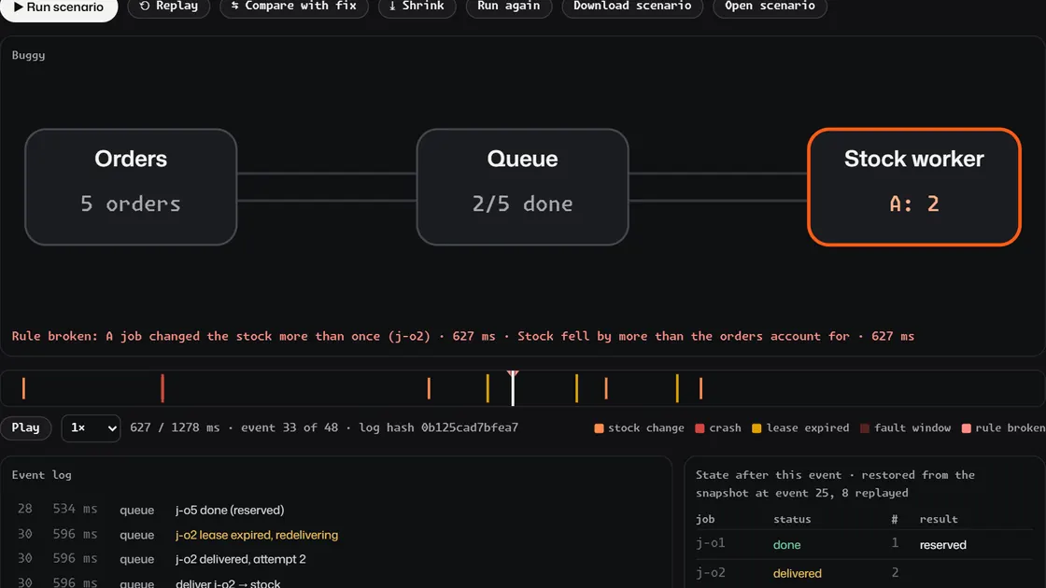1046x588 pixels.
Task: Download the scenario file
Action: (x=632, y=7)
